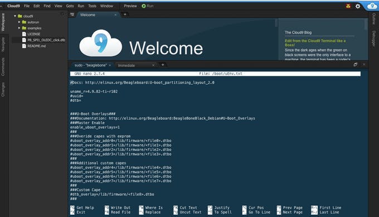
Task: Select the LICENSE file
Action: (34, 34)
